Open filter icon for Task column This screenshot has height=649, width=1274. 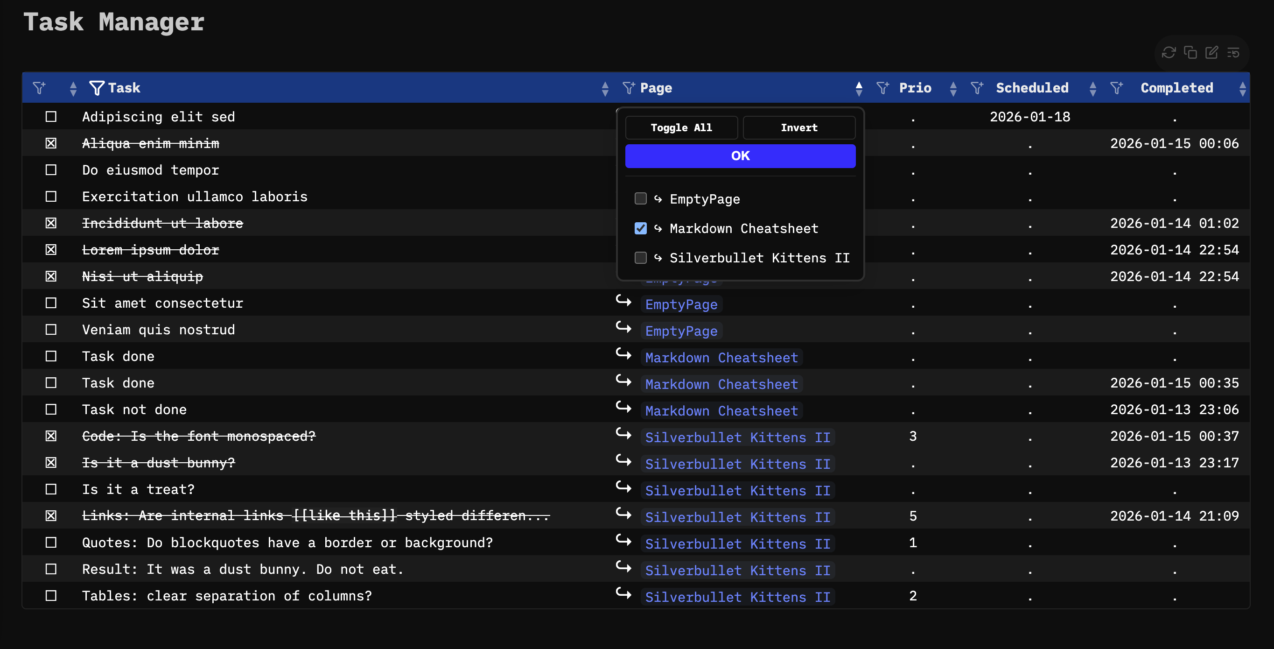coord(97,88)
